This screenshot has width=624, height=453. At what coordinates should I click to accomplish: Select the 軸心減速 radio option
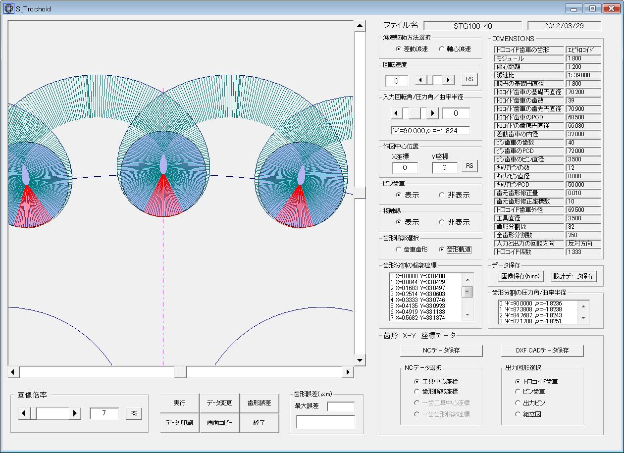coord(442,49)
